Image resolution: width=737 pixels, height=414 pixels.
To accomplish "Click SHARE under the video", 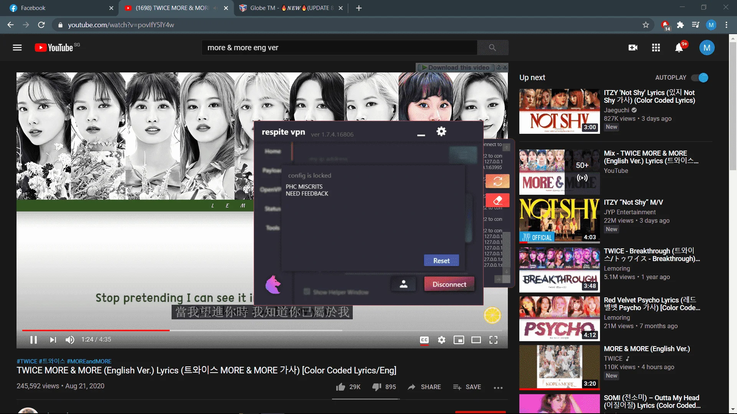I will (424, 387).
